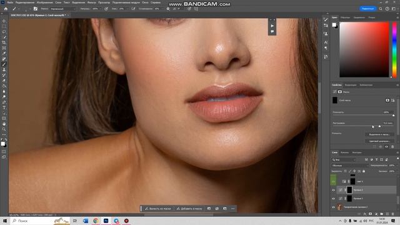Click the play button beside the canvas

(x=272, y=26)
